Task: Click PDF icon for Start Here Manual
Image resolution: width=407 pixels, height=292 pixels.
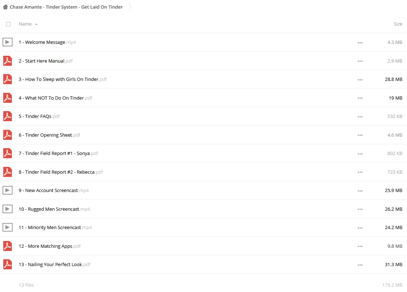Action: pyautogui.click(x=8, y=61)
